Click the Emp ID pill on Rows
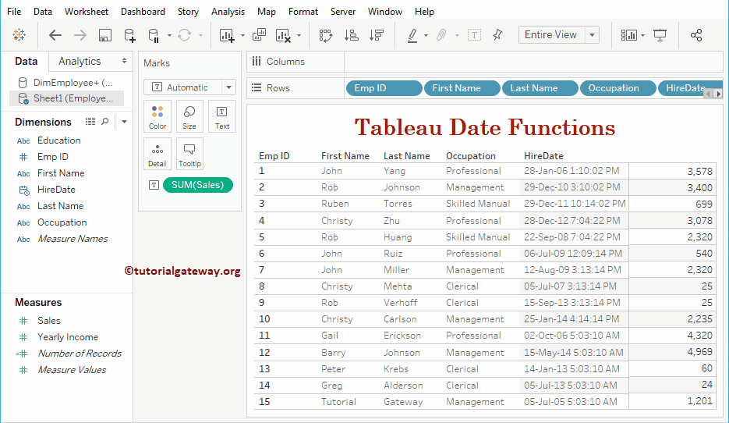 click(384, 88)
